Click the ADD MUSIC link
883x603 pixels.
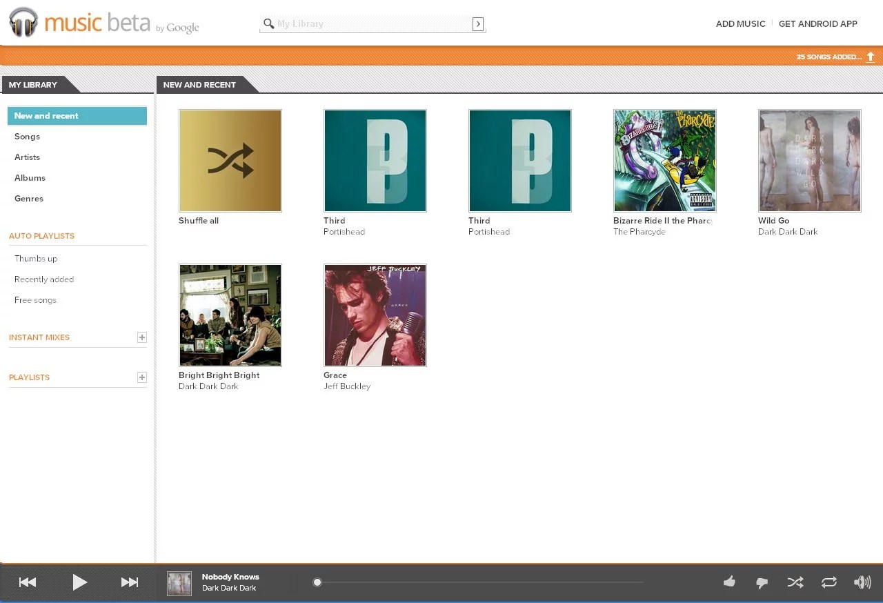pyautogui.click(x=740, y=23)
